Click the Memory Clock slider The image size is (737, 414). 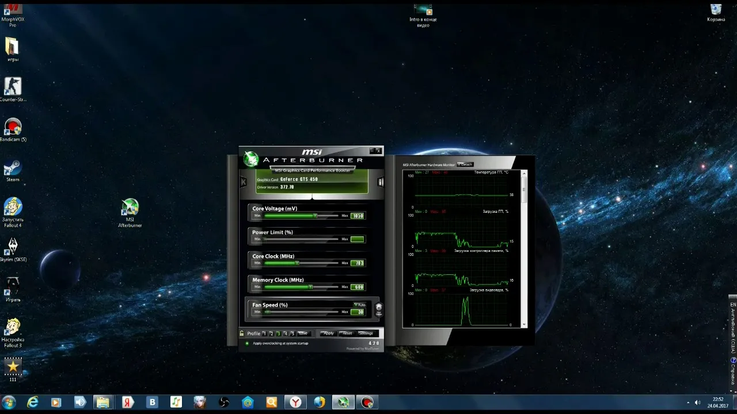click(301, 287)
